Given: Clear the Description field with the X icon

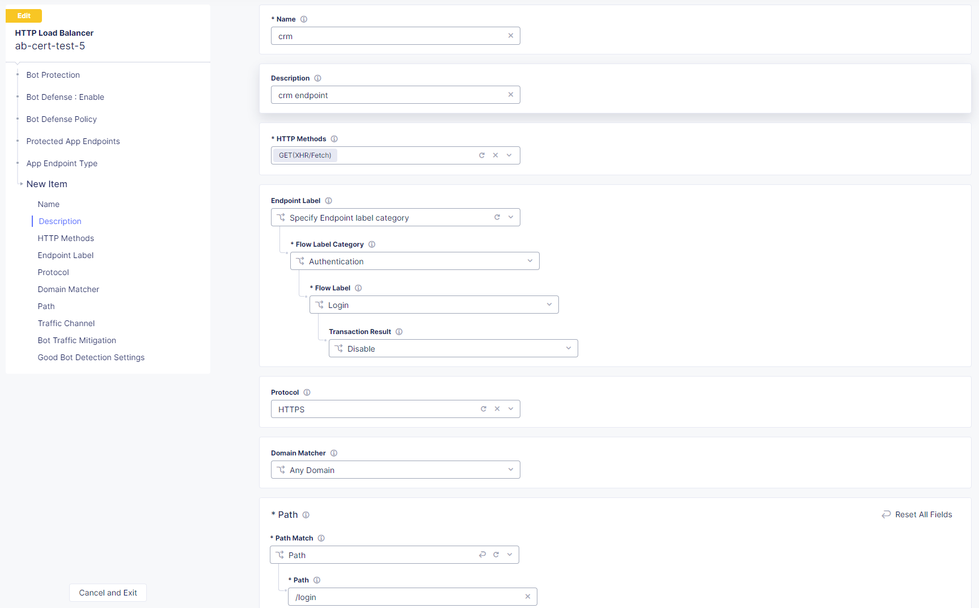Looking at the screenshot, I should [510, 95].
